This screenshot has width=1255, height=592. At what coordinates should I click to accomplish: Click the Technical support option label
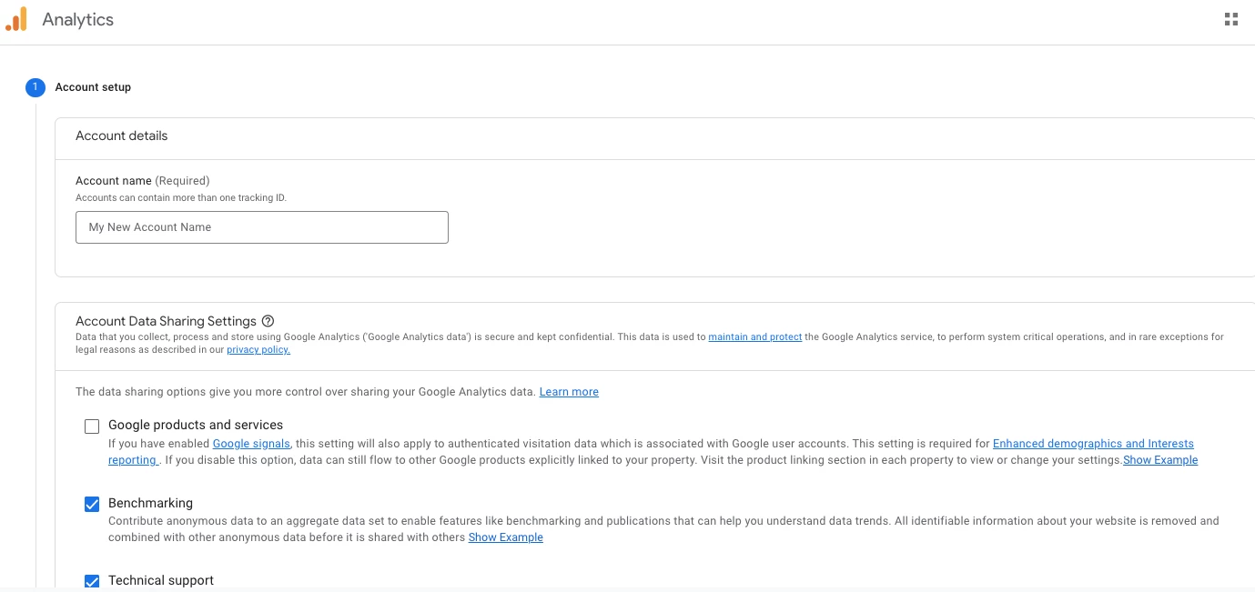pyautogui.click(x=161, y=580)
